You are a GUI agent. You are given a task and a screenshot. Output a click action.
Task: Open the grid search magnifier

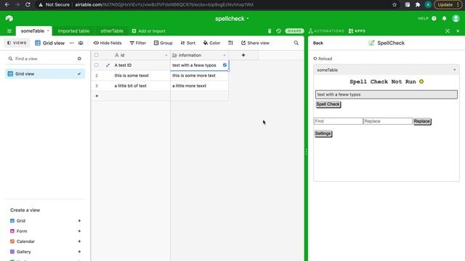[296, 43]
